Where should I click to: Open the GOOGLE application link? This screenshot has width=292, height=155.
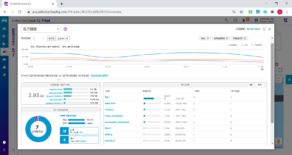coord(110,141)
